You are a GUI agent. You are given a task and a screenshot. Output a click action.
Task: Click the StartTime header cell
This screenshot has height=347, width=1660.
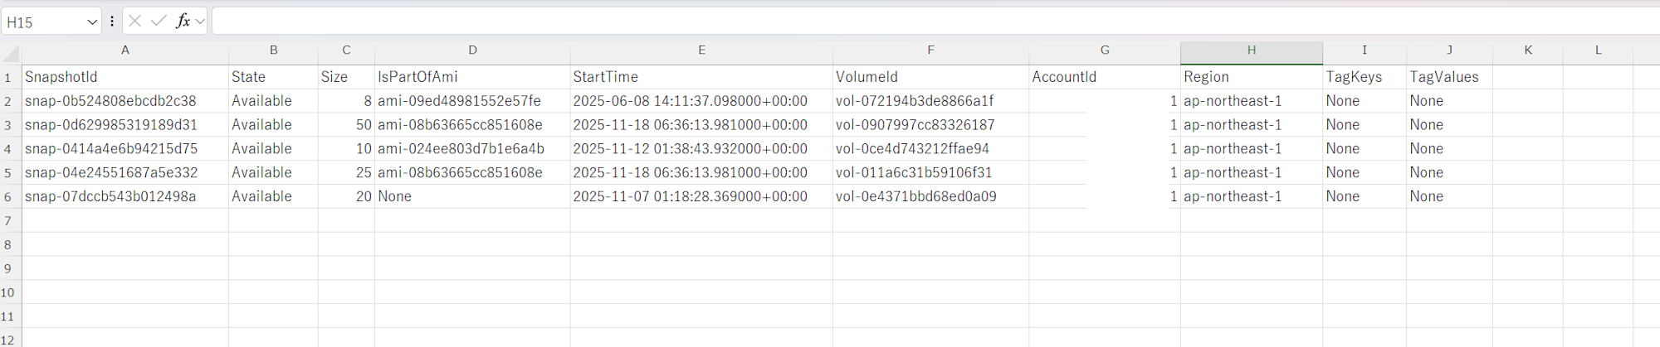[x=701, y=77]
